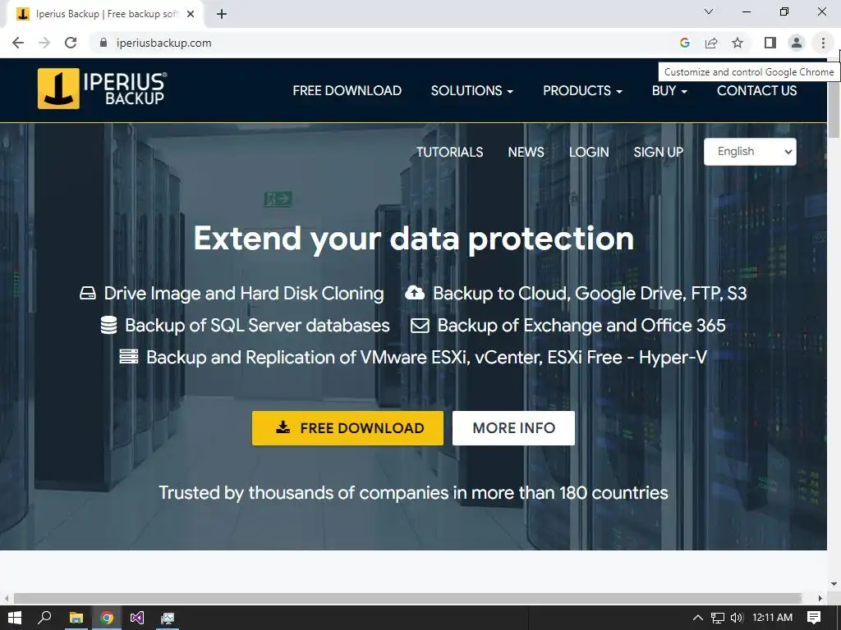The width and height of the screenshot is (841, 630).
Task: Click the SIGN UP link
Action: coord(659,152)
